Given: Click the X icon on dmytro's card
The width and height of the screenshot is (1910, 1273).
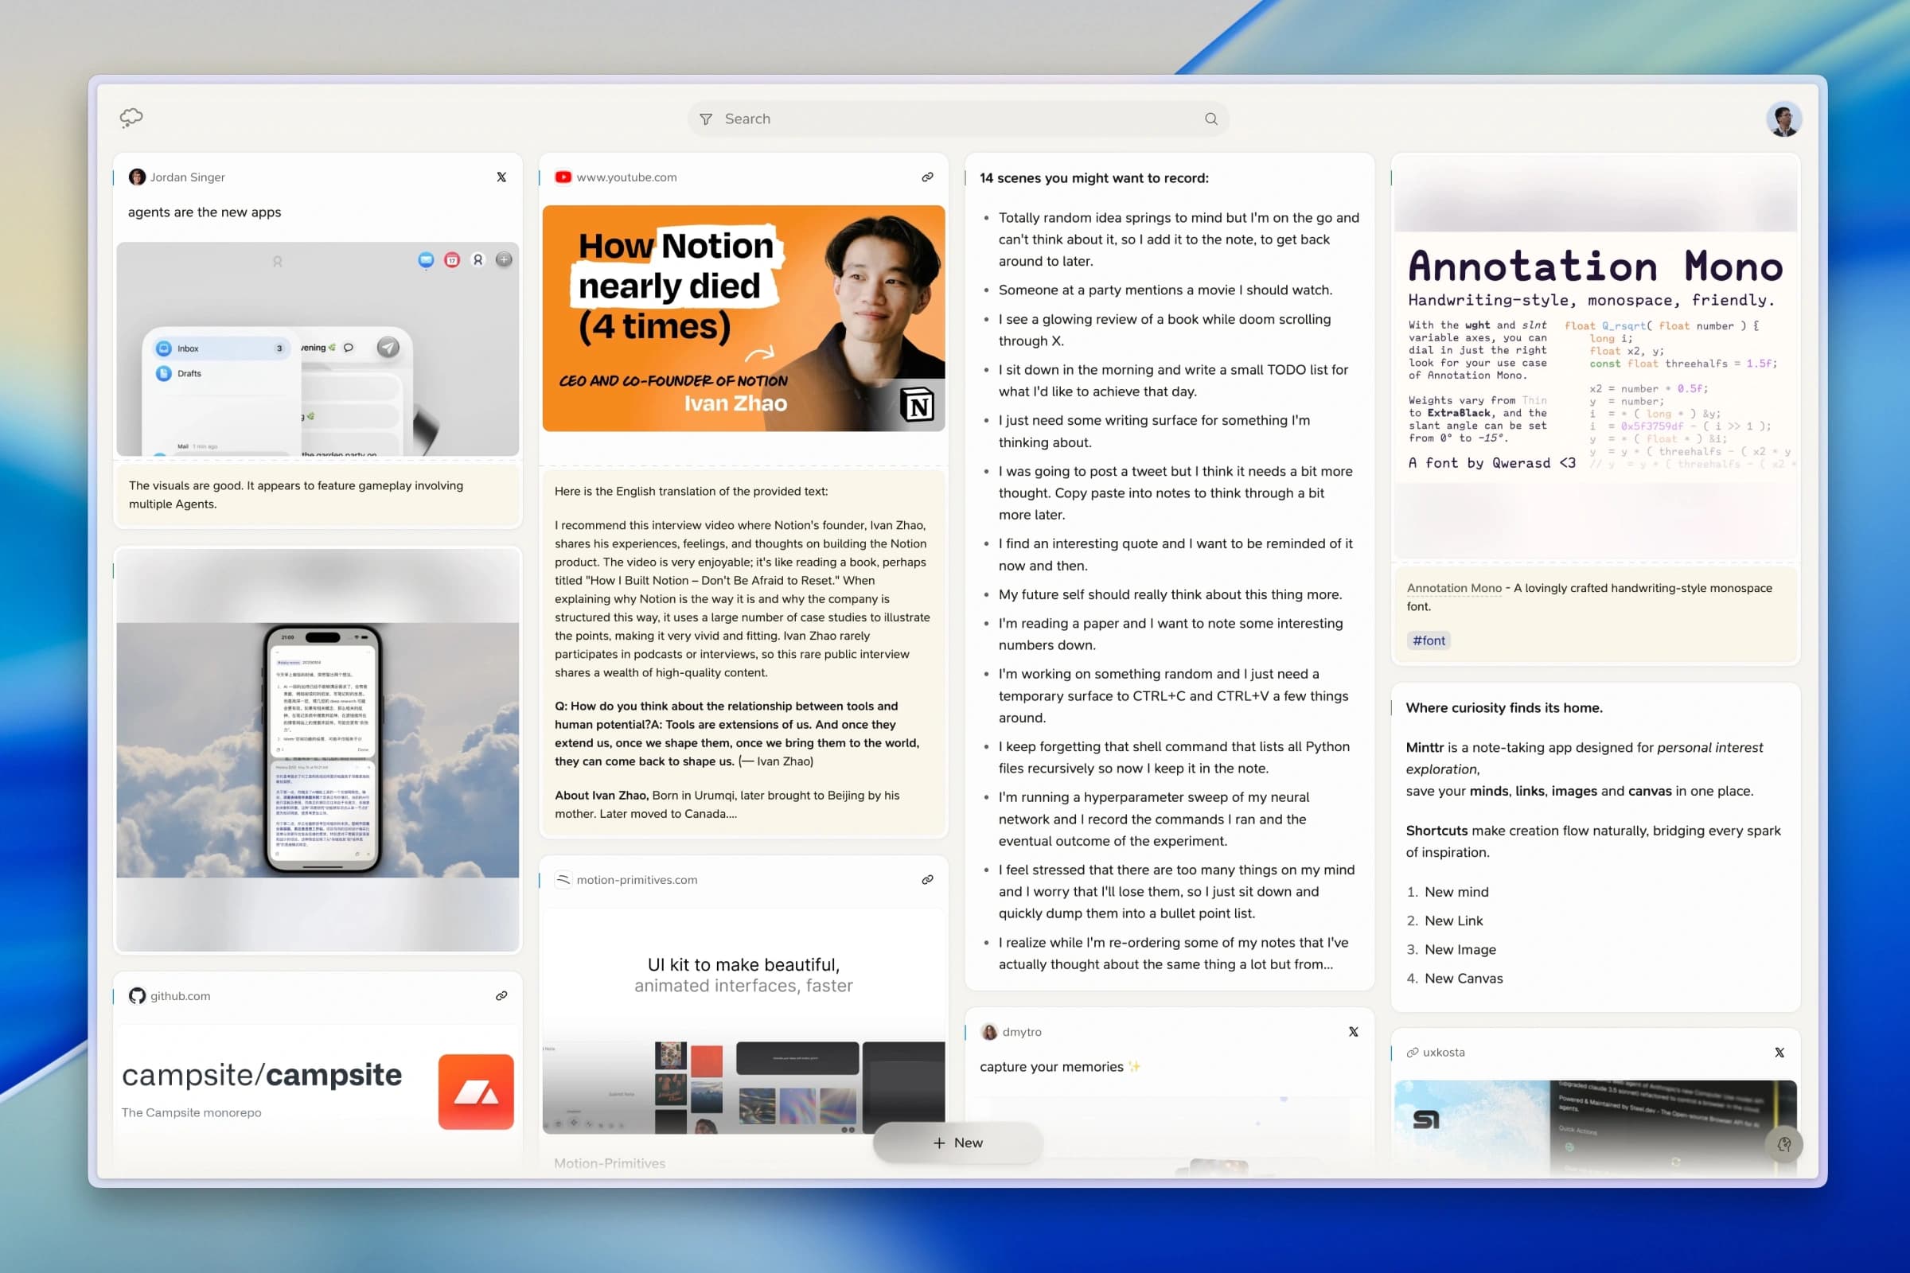Looking at the screenshot, I should coord(1353,1031).
